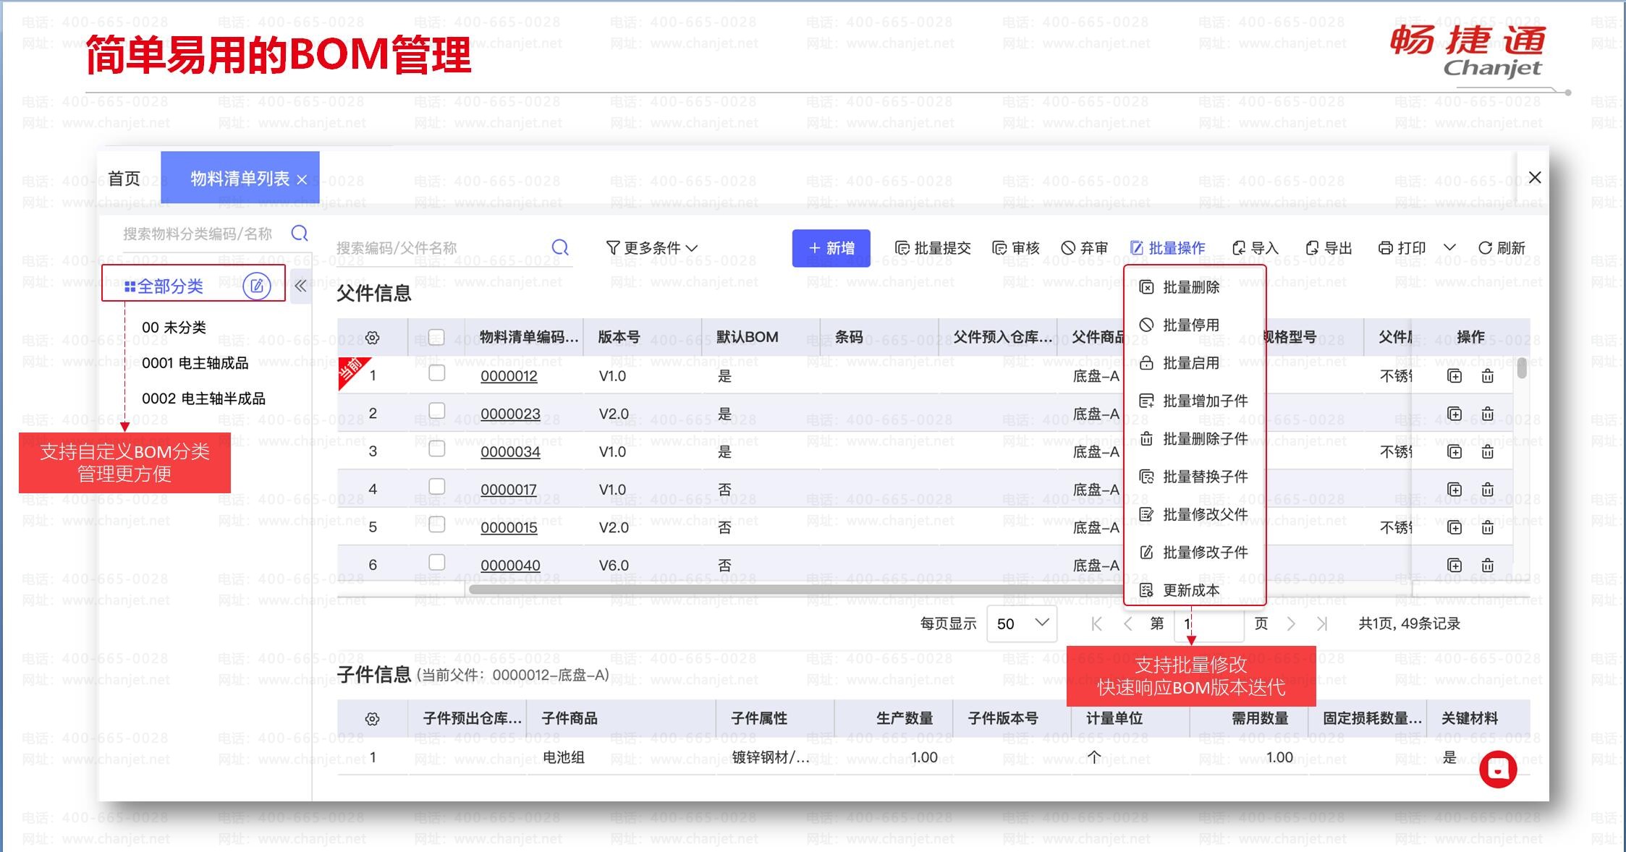Click the copy icon in row 0000012
The width and height of the screenshot is (1626, 852).
click(1454, 376)
